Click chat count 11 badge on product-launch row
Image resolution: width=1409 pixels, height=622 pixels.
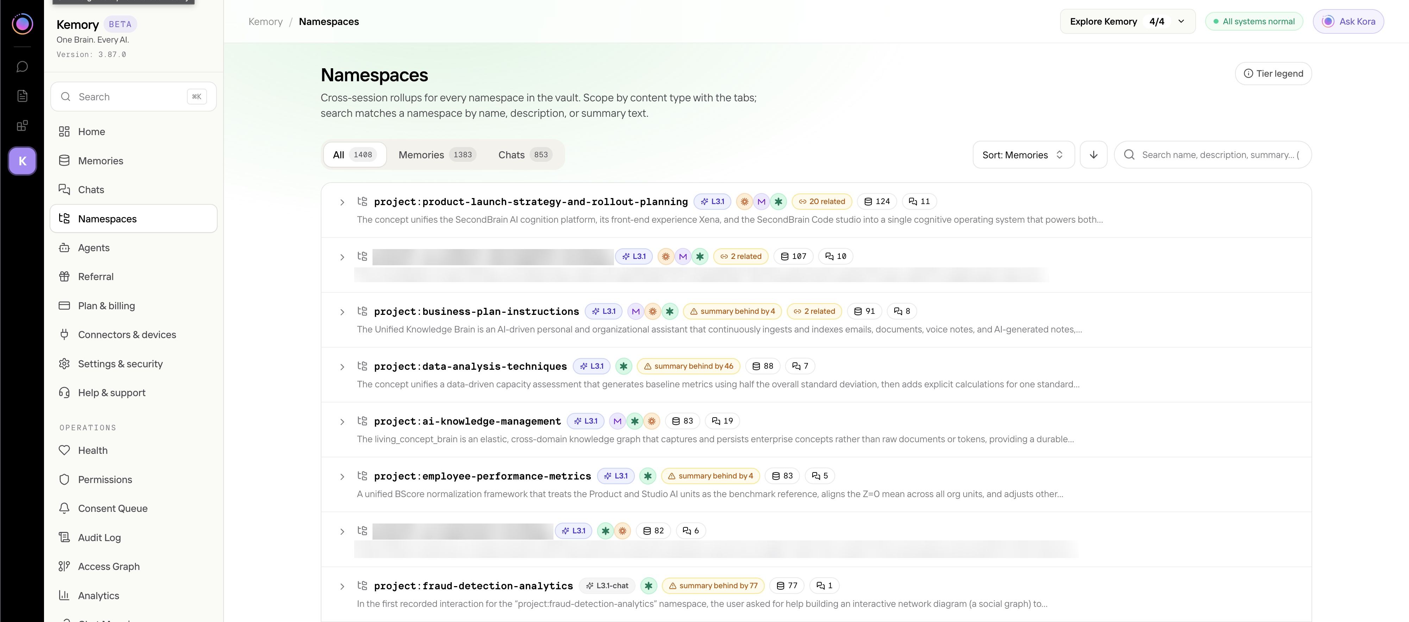(x=919, y=202)
